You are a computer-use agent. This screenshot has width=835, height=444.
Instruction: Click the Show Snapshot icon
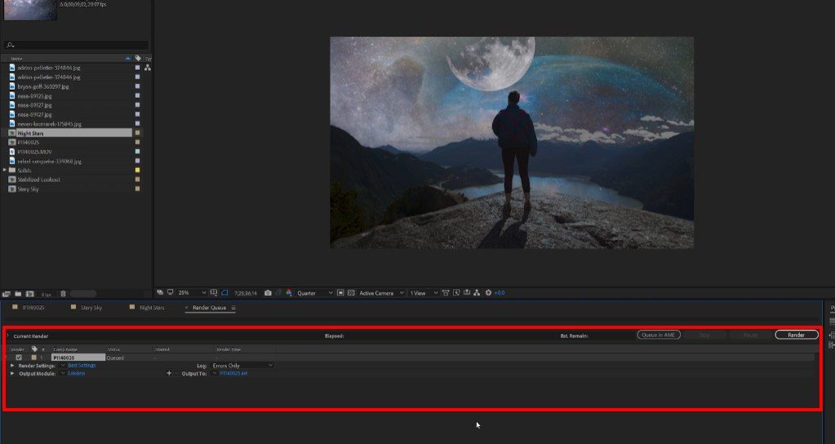click(278, 293)
